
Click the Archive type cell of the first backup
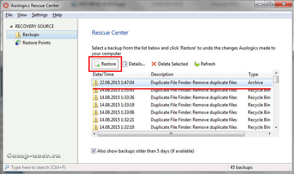click(256, 82)
